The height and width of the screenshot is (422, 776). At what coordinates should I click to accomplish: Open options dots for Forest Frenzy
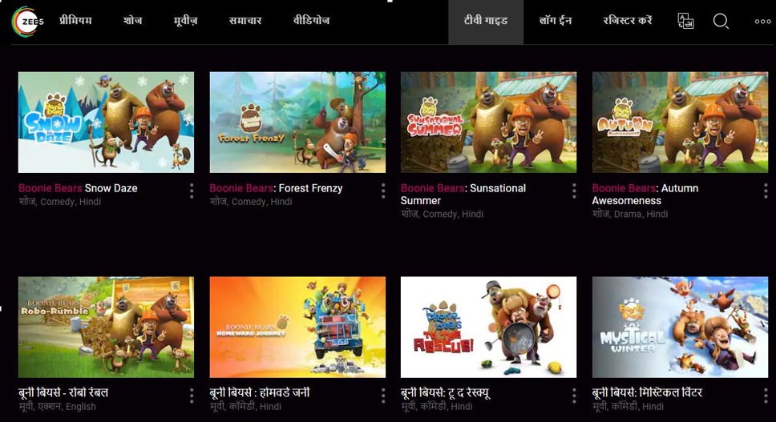tap(383, 191)
